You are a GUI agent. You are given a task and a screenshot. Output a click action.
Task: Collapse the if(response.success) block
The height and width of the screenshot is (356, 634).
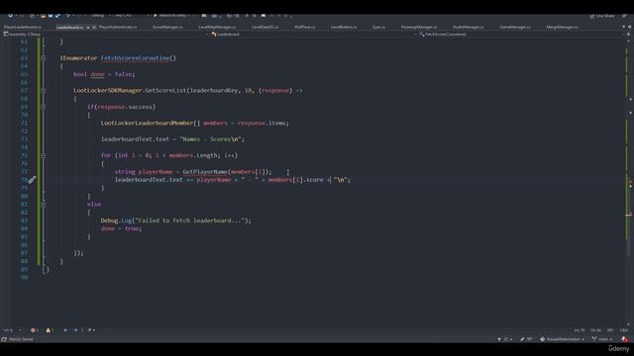pyautogui.click(x=44, y=107)
